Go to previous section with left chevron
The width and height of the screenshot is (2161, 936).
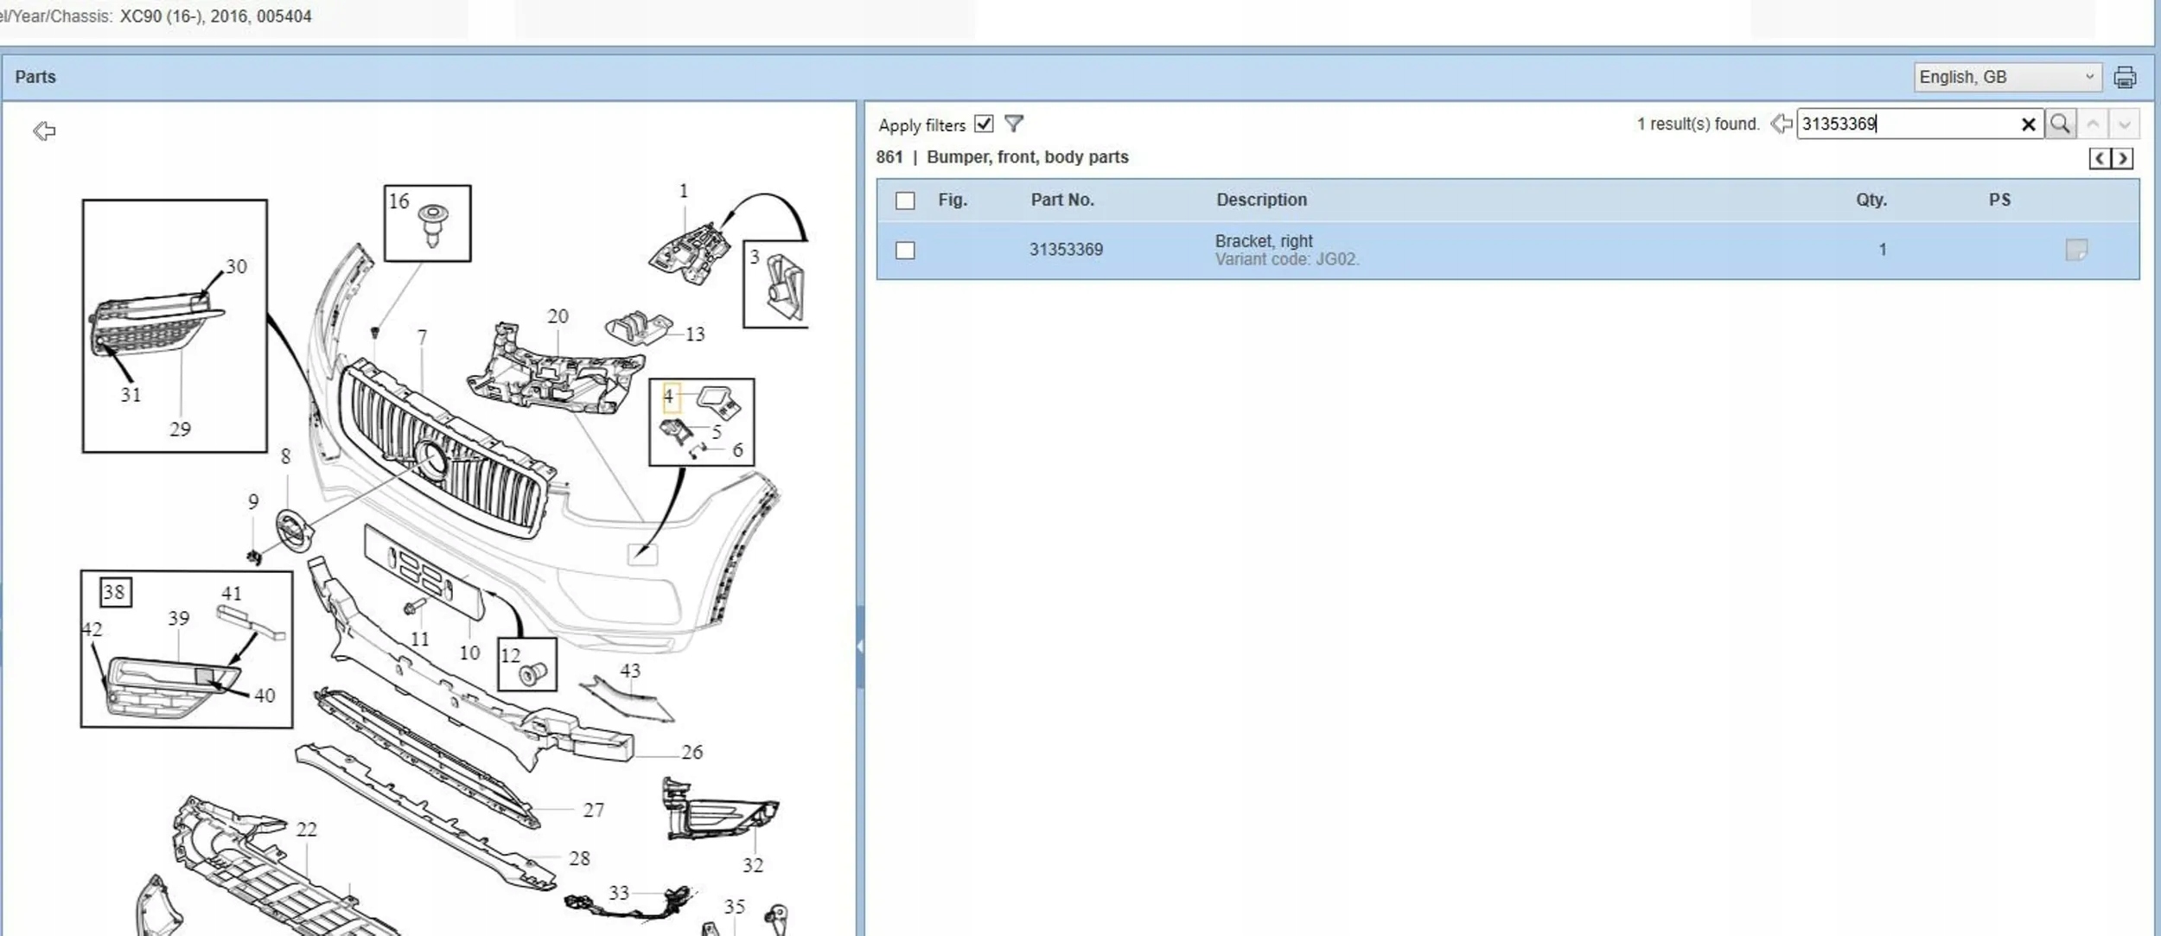(2100, 158)
